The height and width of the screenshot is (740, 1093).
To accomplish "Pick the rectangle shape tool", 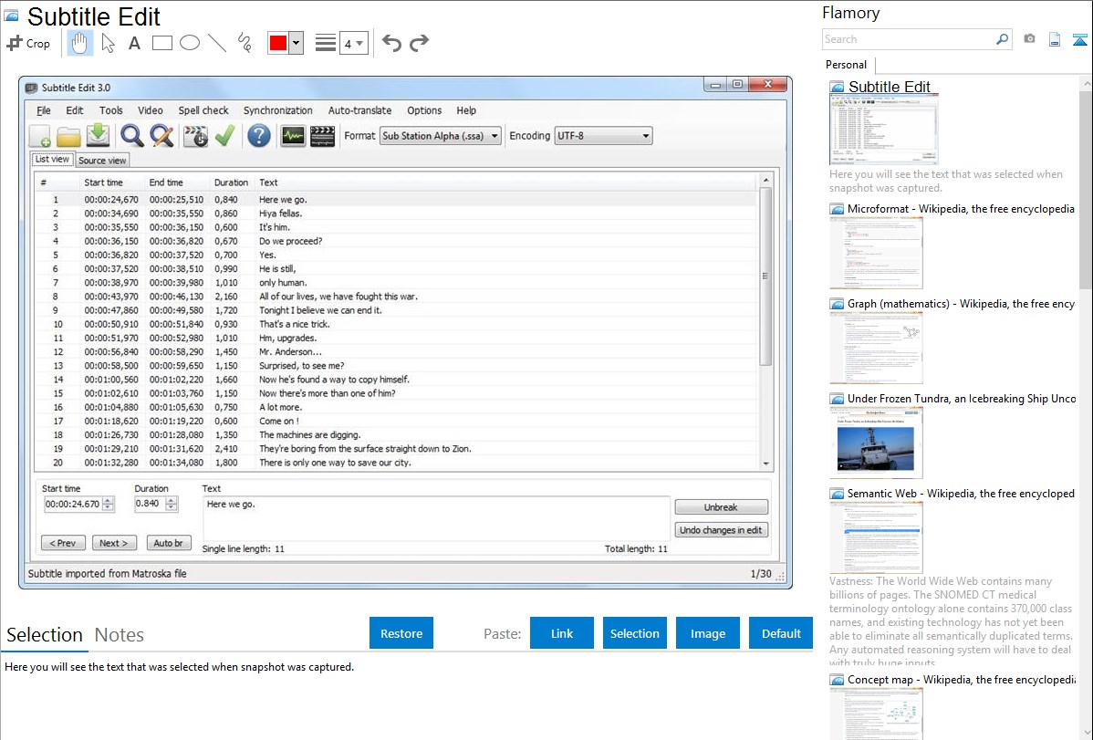I will pyautogui.click(x=161, y=43).
